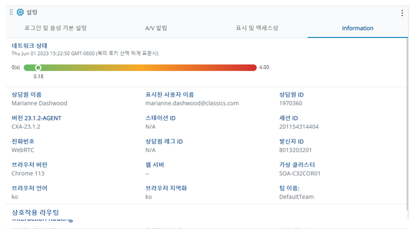Click the 가상 클러스터 label
Screen dimensions: 415x229
[297, 164]
